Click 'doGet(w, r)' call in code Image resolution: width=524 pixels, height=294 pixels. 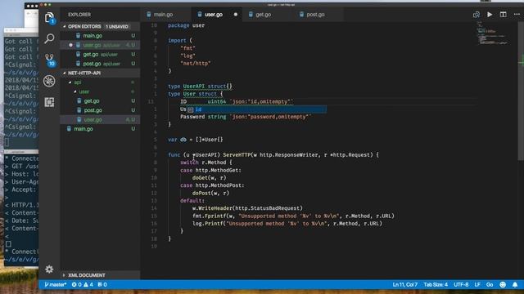pyautogui.click(x=210, y=178)
